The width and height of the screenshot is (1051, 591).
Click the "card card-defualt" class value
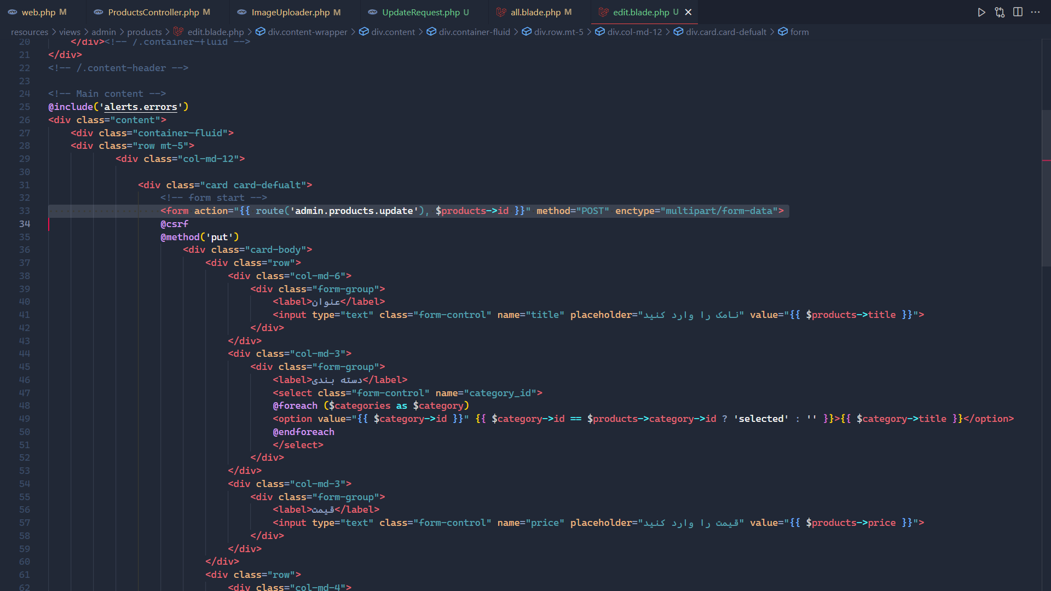click(253, 185)
